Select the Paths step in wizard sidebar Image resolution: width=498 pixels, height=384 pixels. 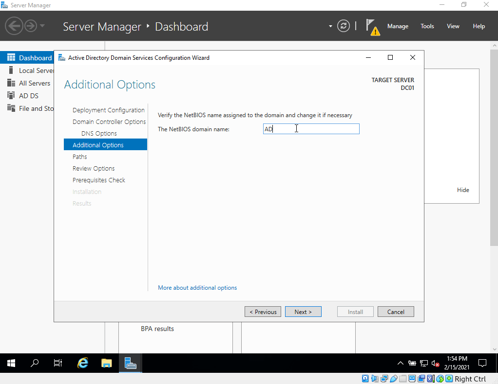tap(80, 157)
